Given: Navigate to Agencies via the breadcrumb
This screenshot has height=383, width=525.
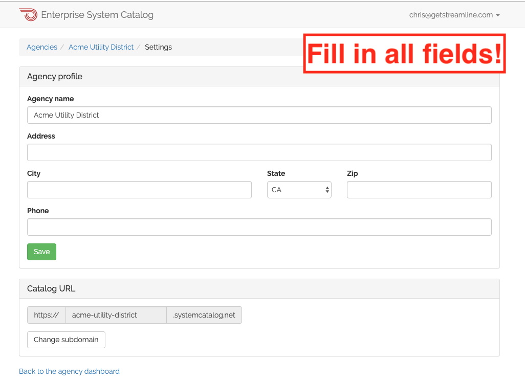Looking at the screenshot, I should pos(41,47).
